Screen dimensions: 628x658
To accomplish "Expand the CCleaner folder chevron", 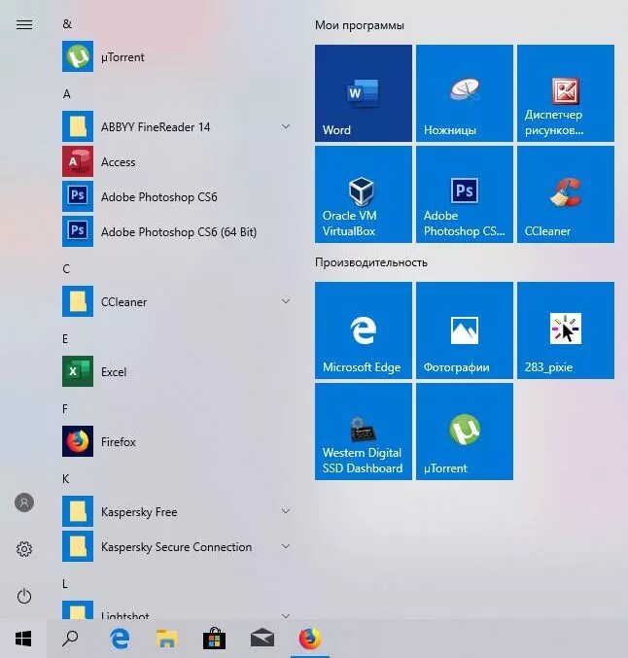I will pos(286,301).
